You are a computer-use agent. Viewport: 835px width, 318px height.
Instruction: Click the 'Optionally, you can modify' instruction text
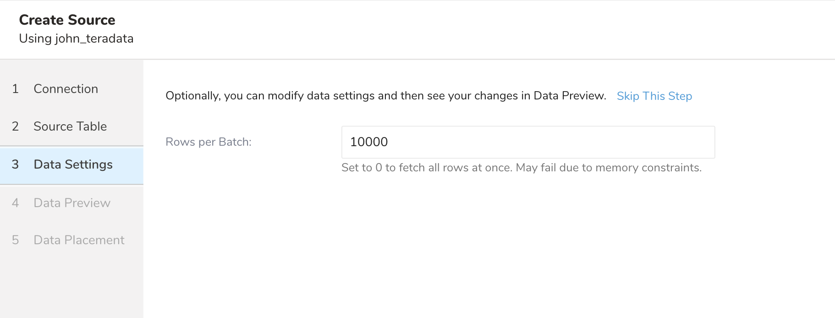(x=385, y=96)
